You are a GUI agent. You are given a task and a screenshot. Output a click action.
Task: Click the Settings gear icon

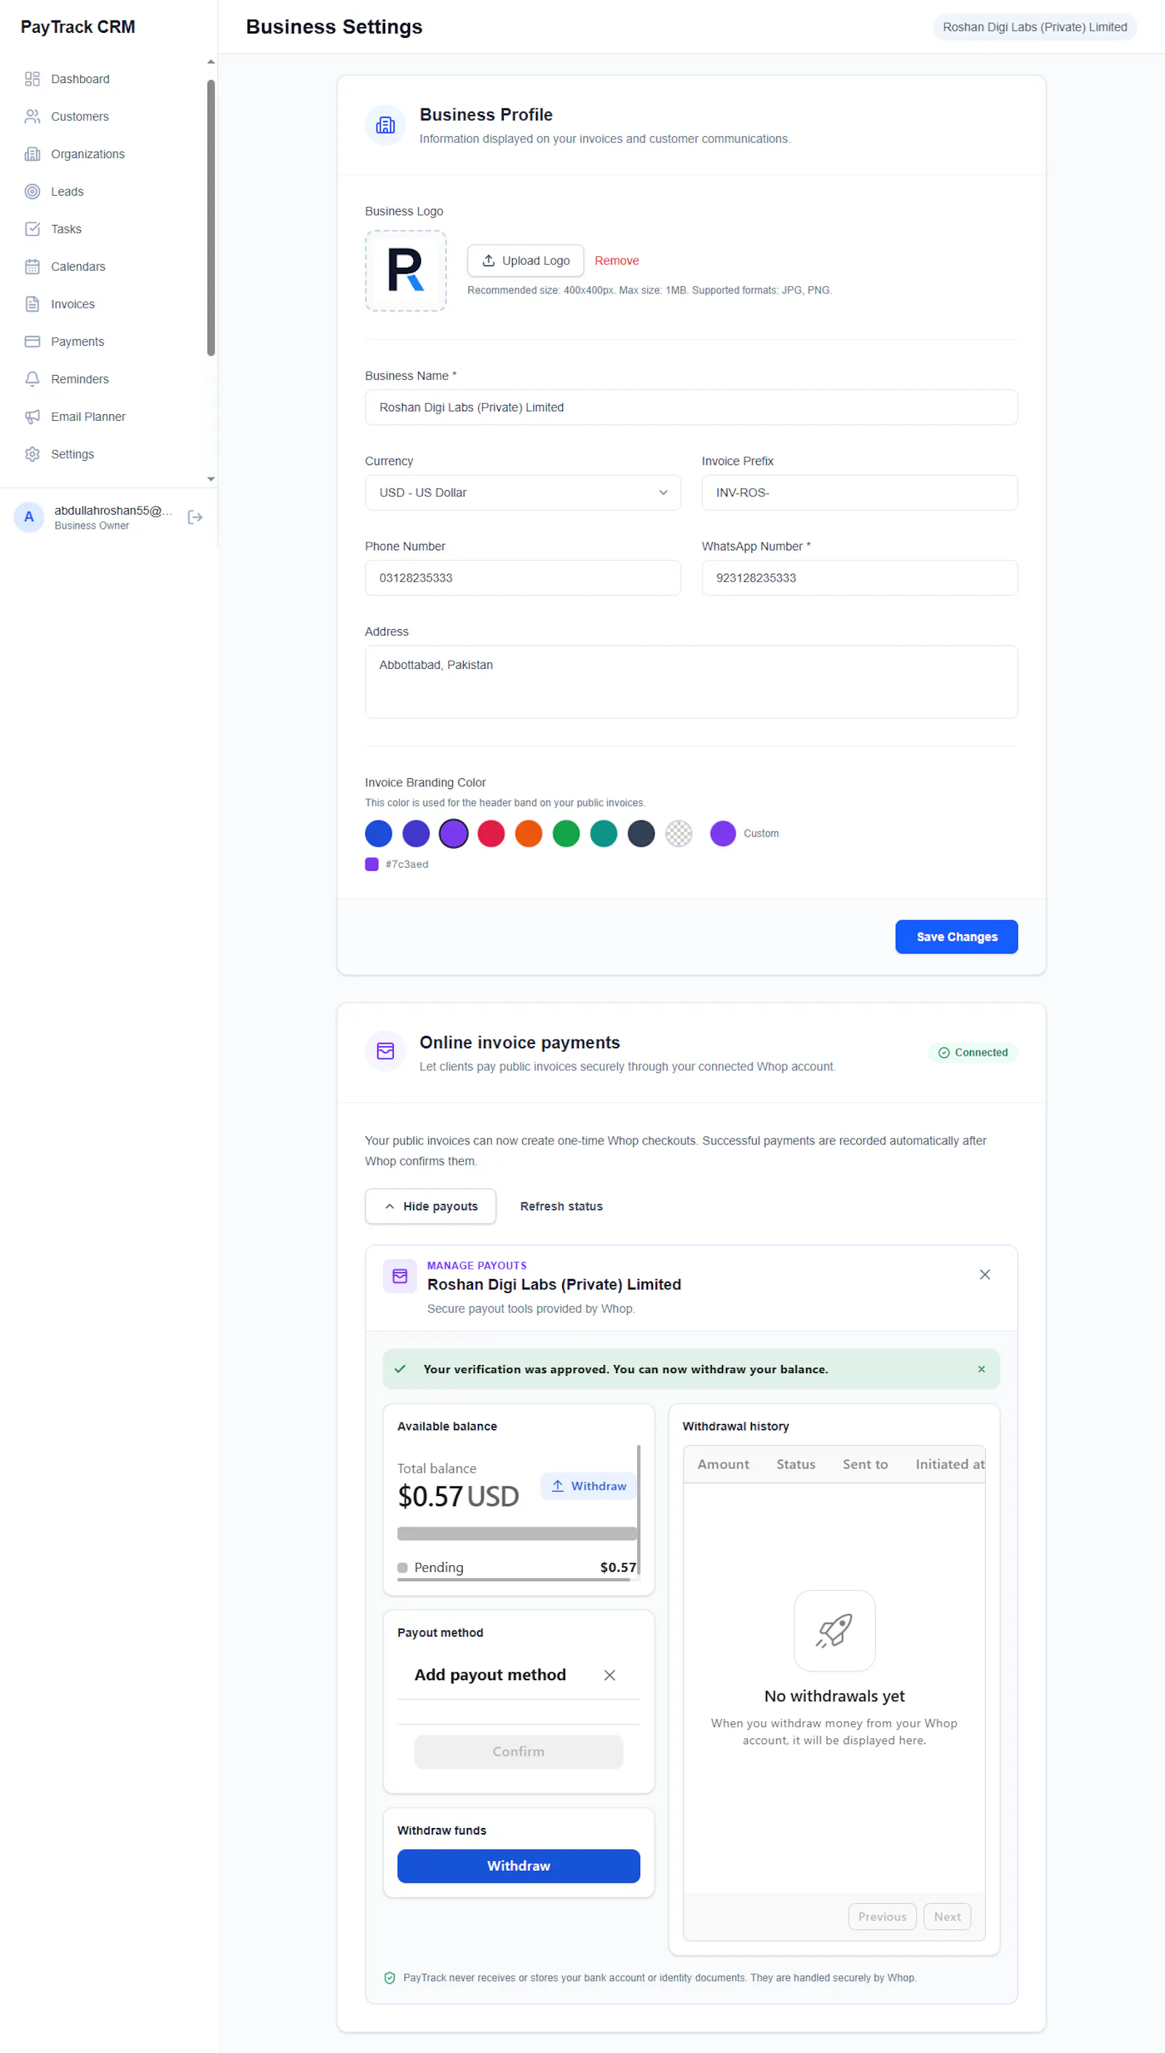click(32, 454)
